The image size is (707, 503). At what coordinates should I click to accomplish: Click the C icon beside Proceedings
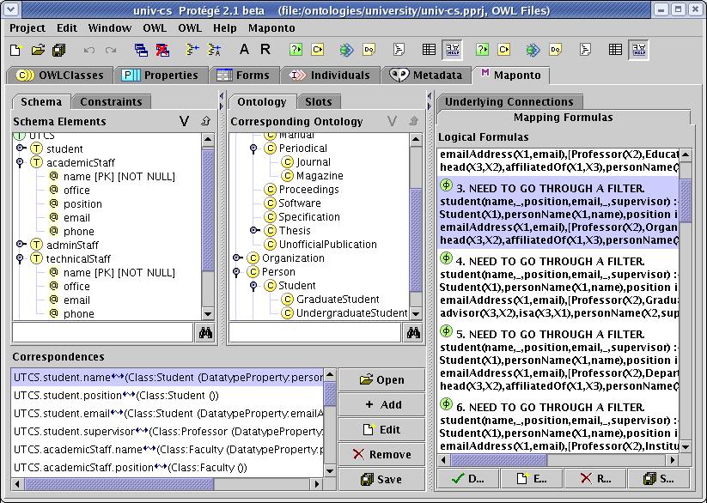[x=270, y=190]
